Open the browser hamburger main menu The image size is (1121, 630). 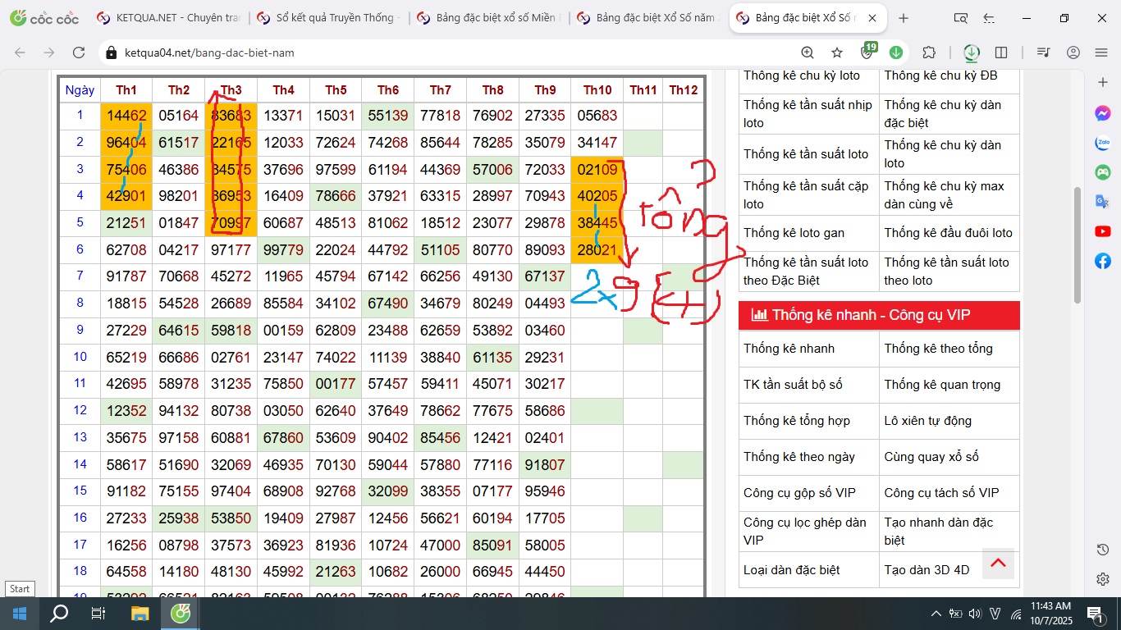[x=1101, y=52]
